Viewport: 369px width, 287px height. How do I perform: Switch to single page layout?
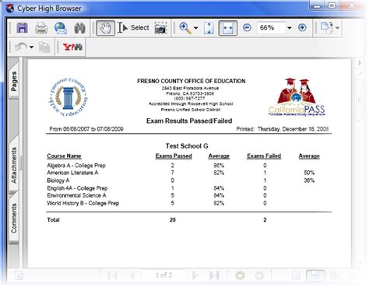(x=296, y=275)
